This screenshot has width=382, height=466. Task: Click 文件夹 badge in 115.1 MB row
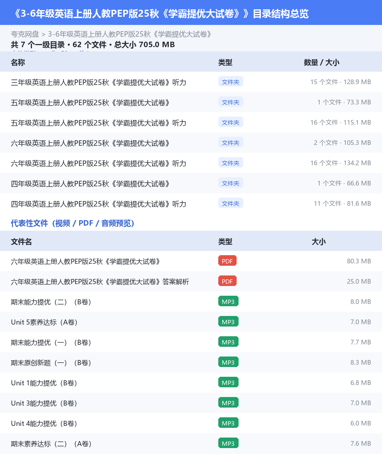[x=231, y=122]
